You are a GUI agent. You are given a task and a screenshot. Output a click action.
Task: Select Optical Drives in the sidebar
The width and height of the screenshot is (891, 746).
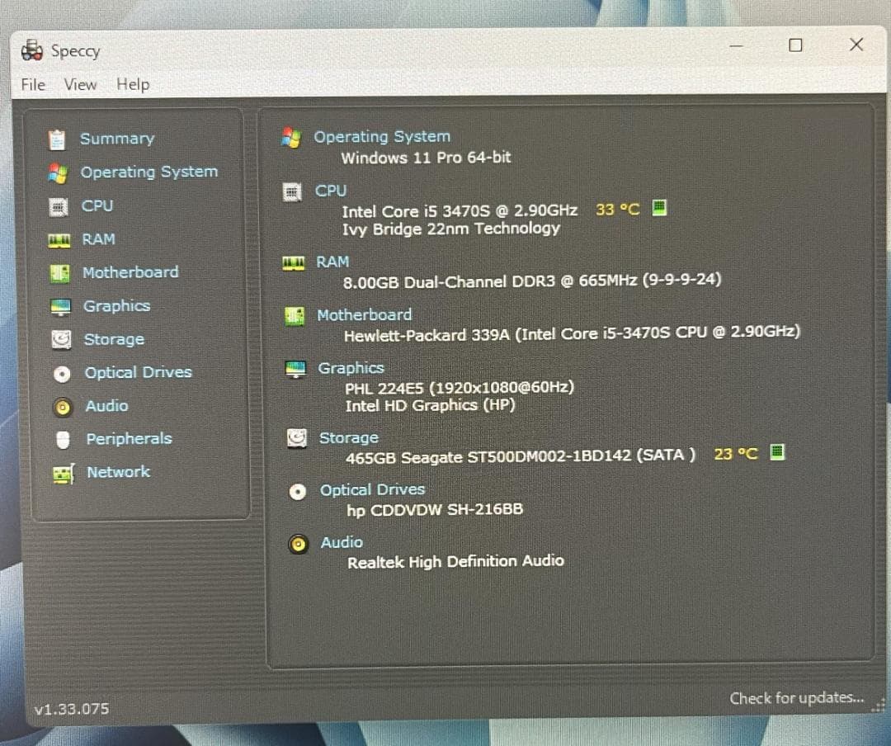coord(138,372)
